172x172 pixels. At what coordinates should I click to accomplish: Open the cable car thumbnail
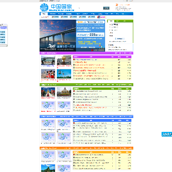(x=64, y=74)
